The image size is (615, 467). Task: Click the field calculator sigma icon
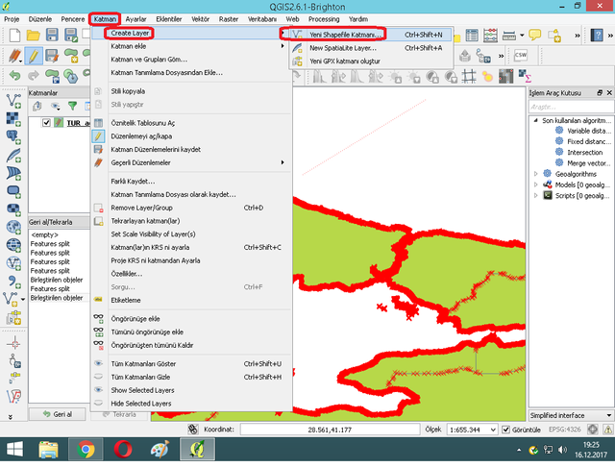tap(525, 75)
